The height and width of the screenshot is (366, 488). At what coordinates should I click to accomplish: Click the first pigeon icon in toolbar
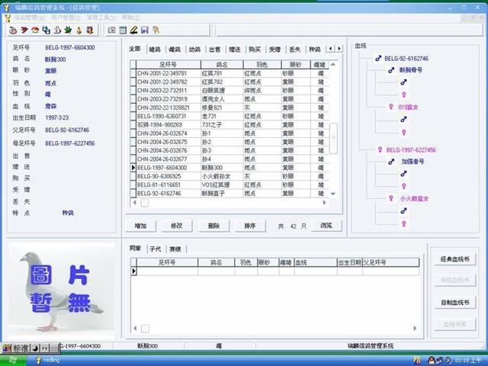tap(13, 30)
